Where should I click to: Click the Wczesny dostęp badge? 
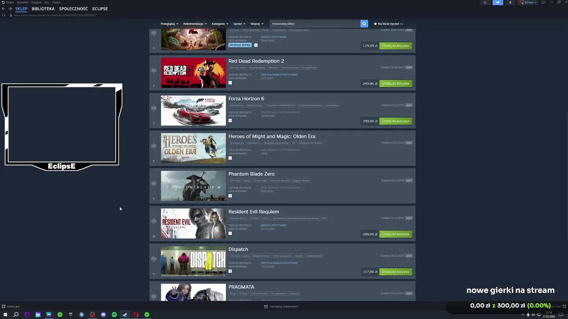240,45
